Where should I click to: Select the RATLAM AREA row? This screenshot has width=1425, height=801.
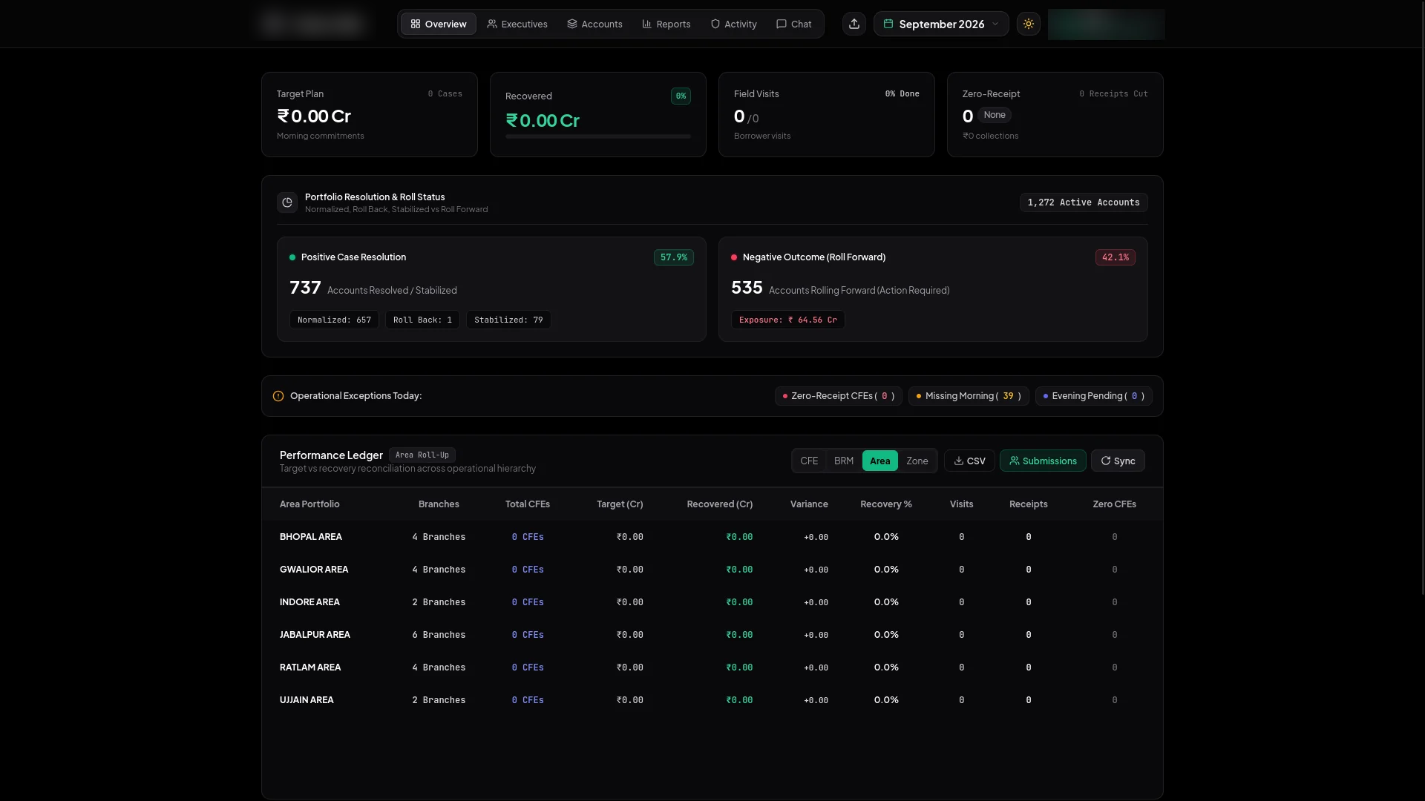coord(712,667)
